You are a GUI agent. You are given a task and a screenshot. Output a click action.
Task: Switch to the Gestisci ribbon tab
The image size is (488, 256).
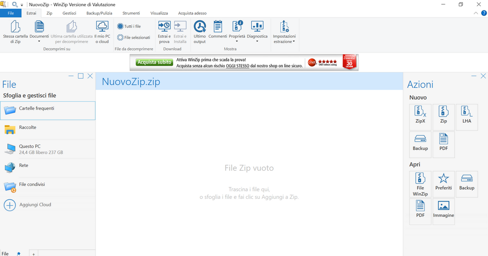(x=69, y=13)
